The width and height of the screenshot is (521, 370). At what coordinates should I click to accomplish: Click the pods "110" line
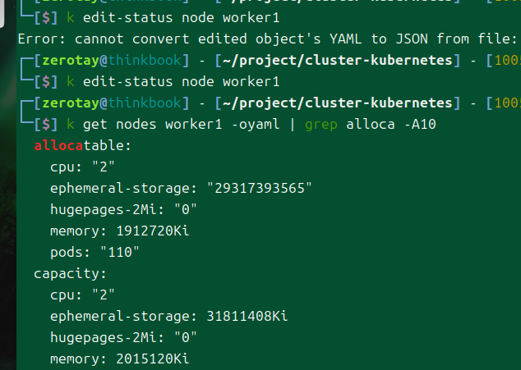95,252
